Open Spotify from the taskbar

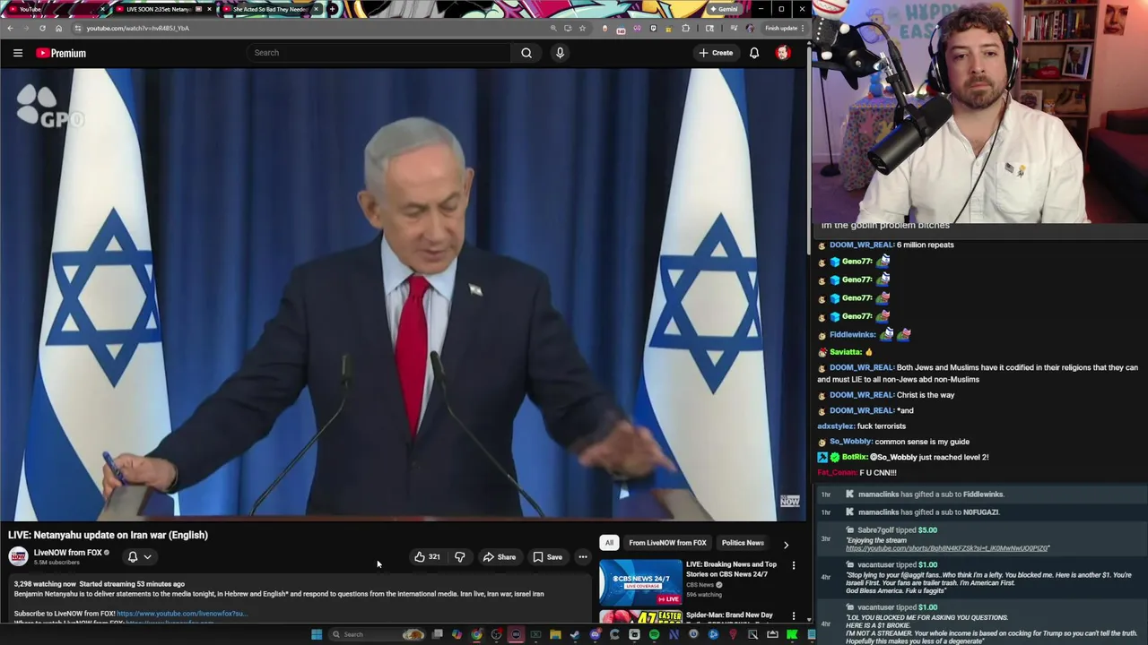coord(655,634)
